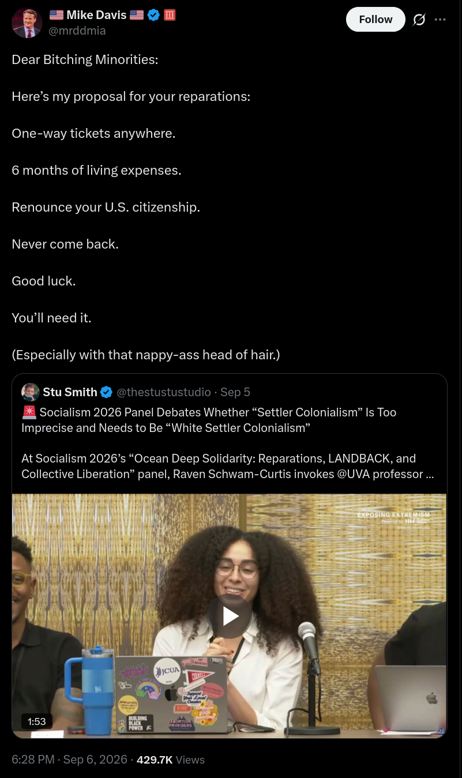Viewport: 462px width, 778px height.
Task: Click the red affiliate badge next to the name
Action: [170, 15]
